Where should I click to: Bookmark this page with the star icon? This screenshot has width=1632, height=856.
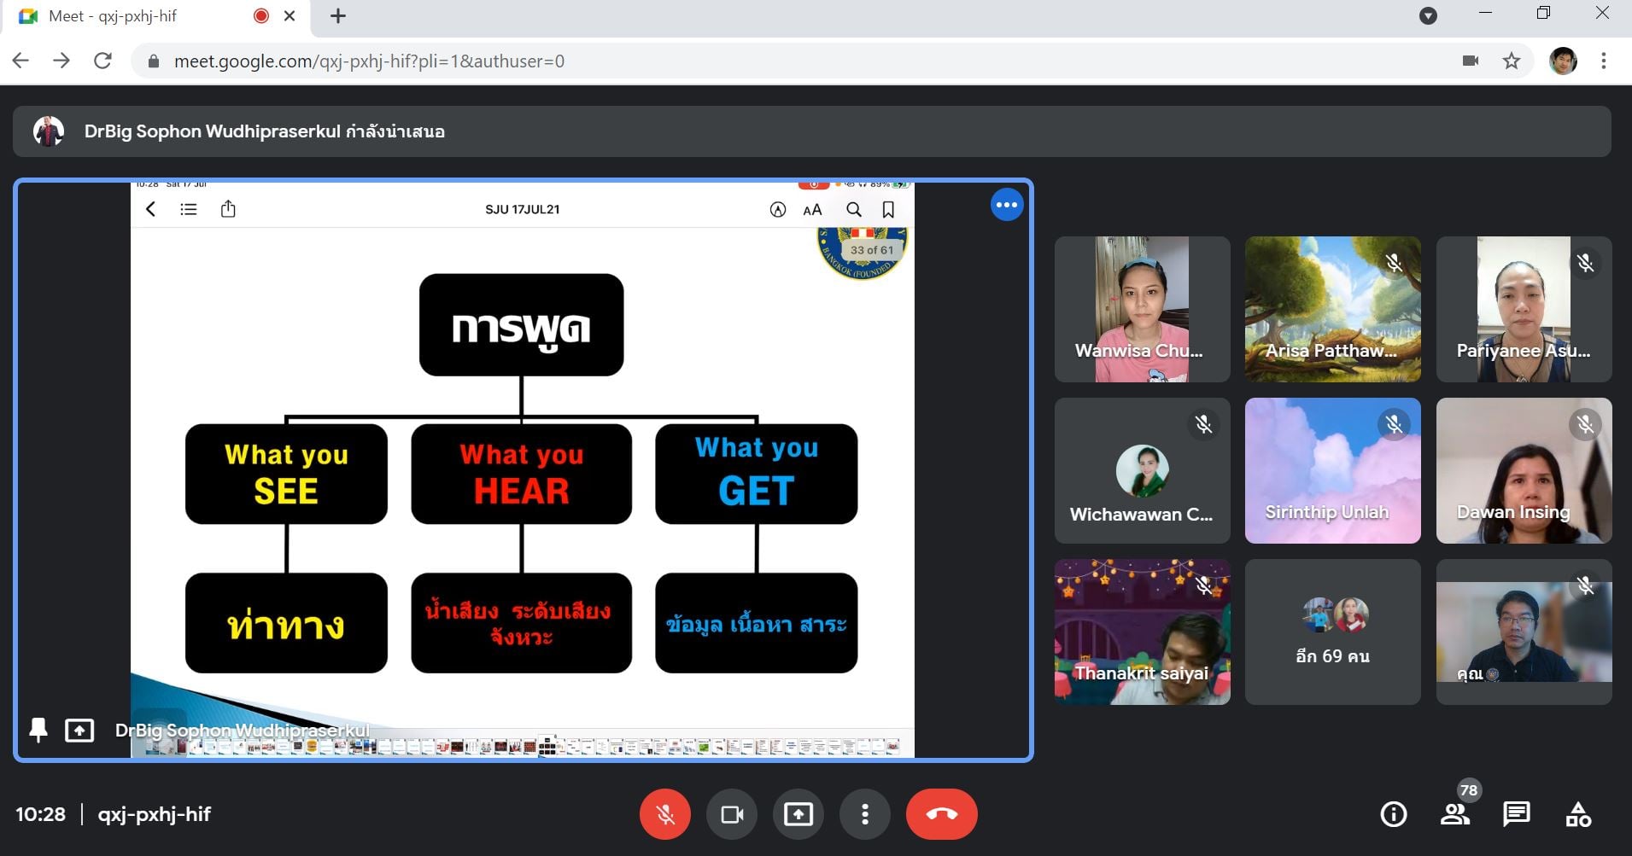pyautogui.click(x=1511, y=61)
